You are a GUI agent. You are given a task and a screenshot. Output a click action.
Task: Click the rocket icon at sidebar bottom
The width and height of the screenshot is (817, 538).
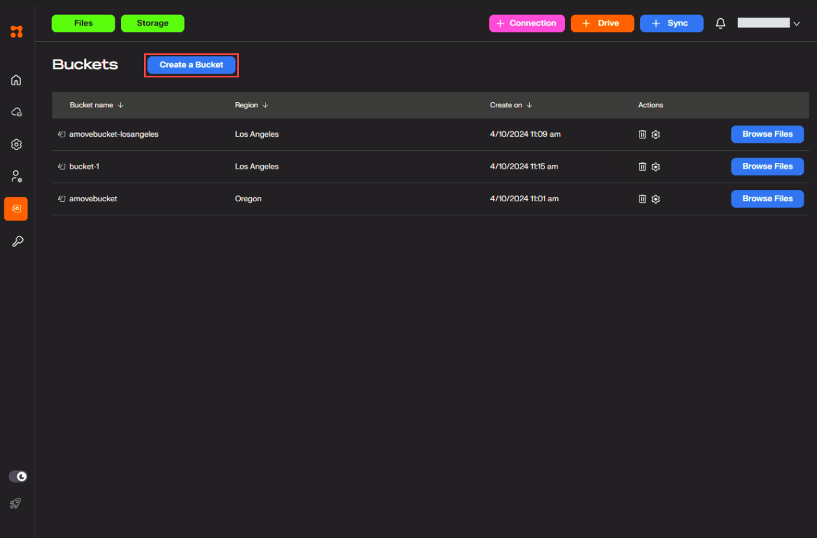[x=16, y=503]
